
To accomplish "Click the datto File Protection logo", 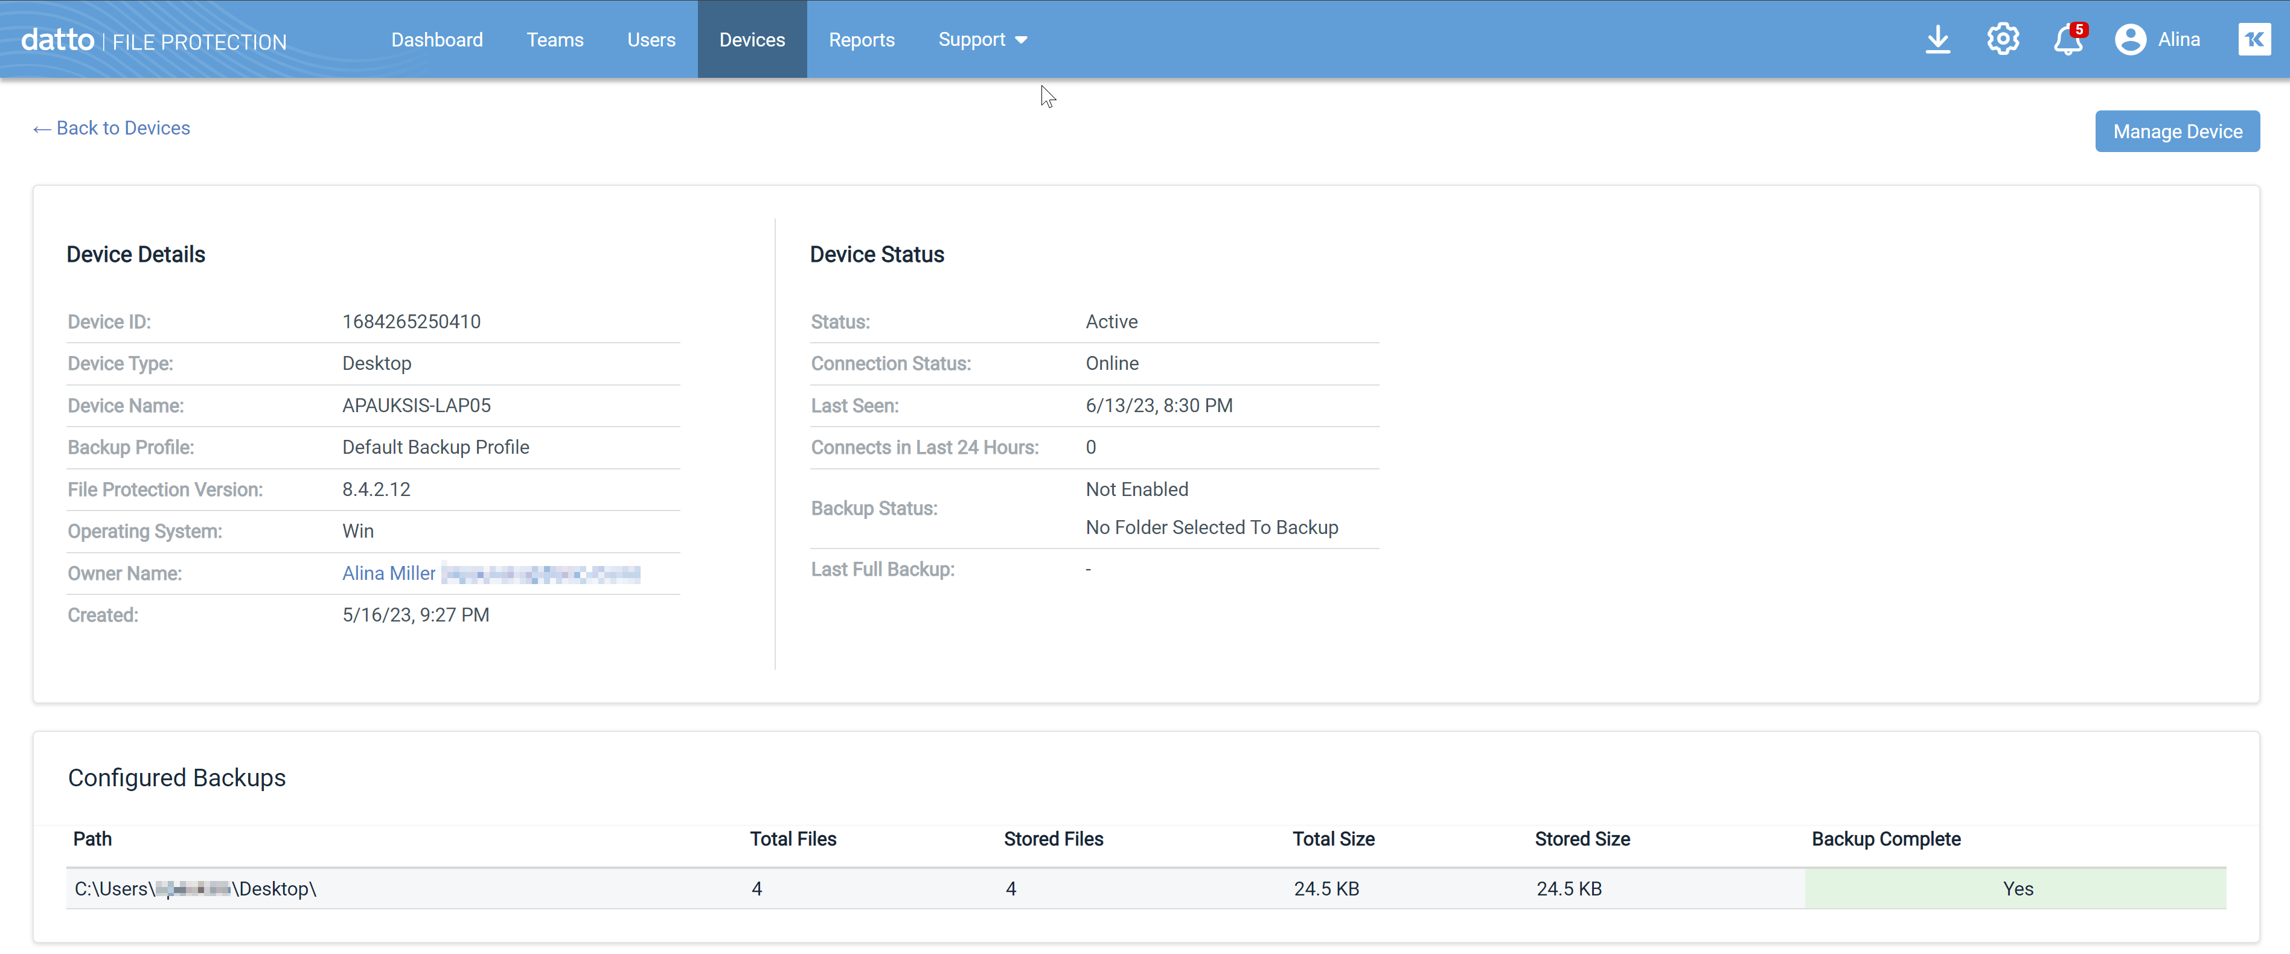I will tap(154, 41).
